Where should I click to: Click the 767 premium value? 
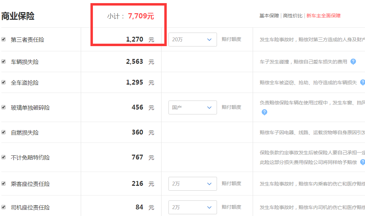click(137, 157)
